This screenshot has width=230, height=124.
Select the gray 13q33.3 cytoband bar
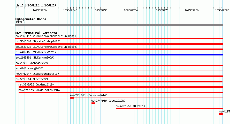pos(119,25)
